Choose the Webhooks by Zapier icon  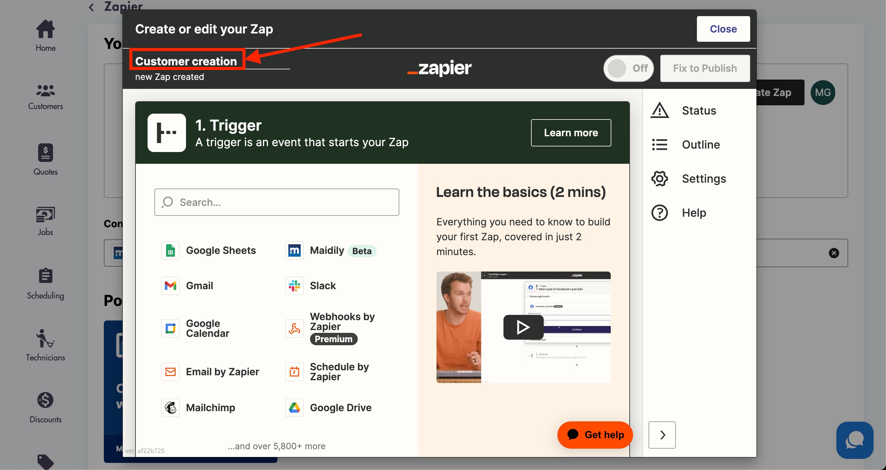[294, 328]
